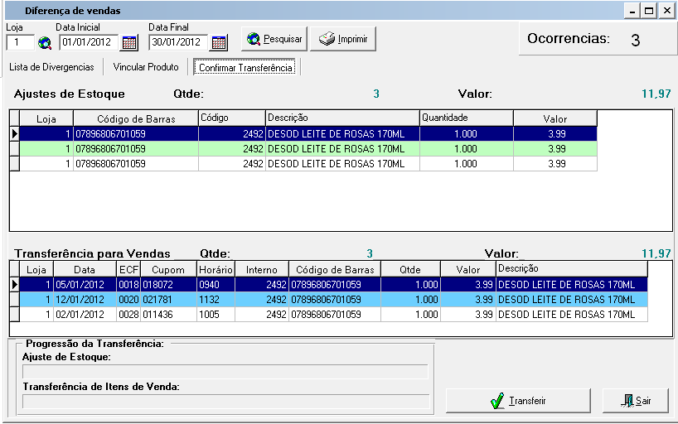Click the Transferir button with green checkmark
The image size is (678, 424).
[518, 401]
